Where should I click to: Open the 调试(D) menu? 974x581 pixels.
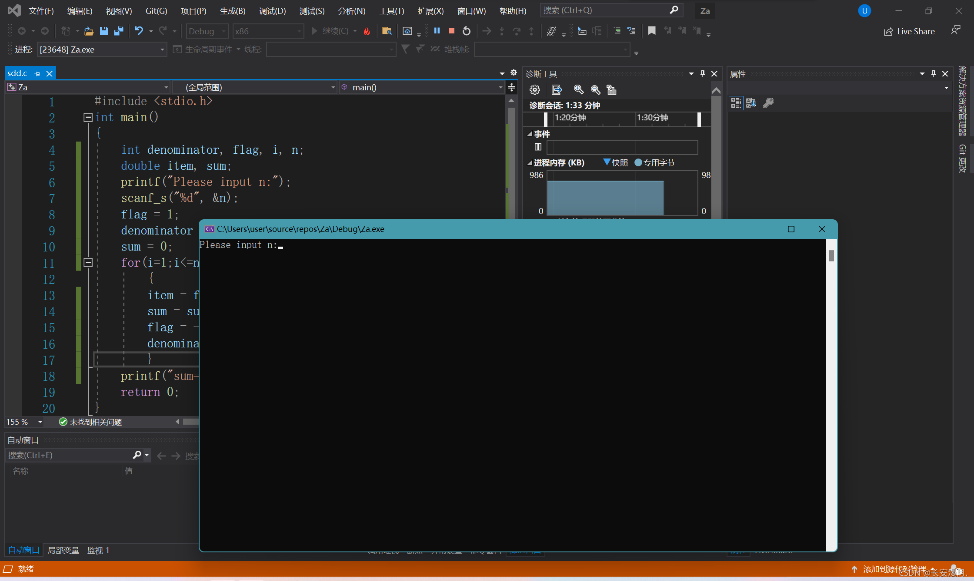(272, 11)
